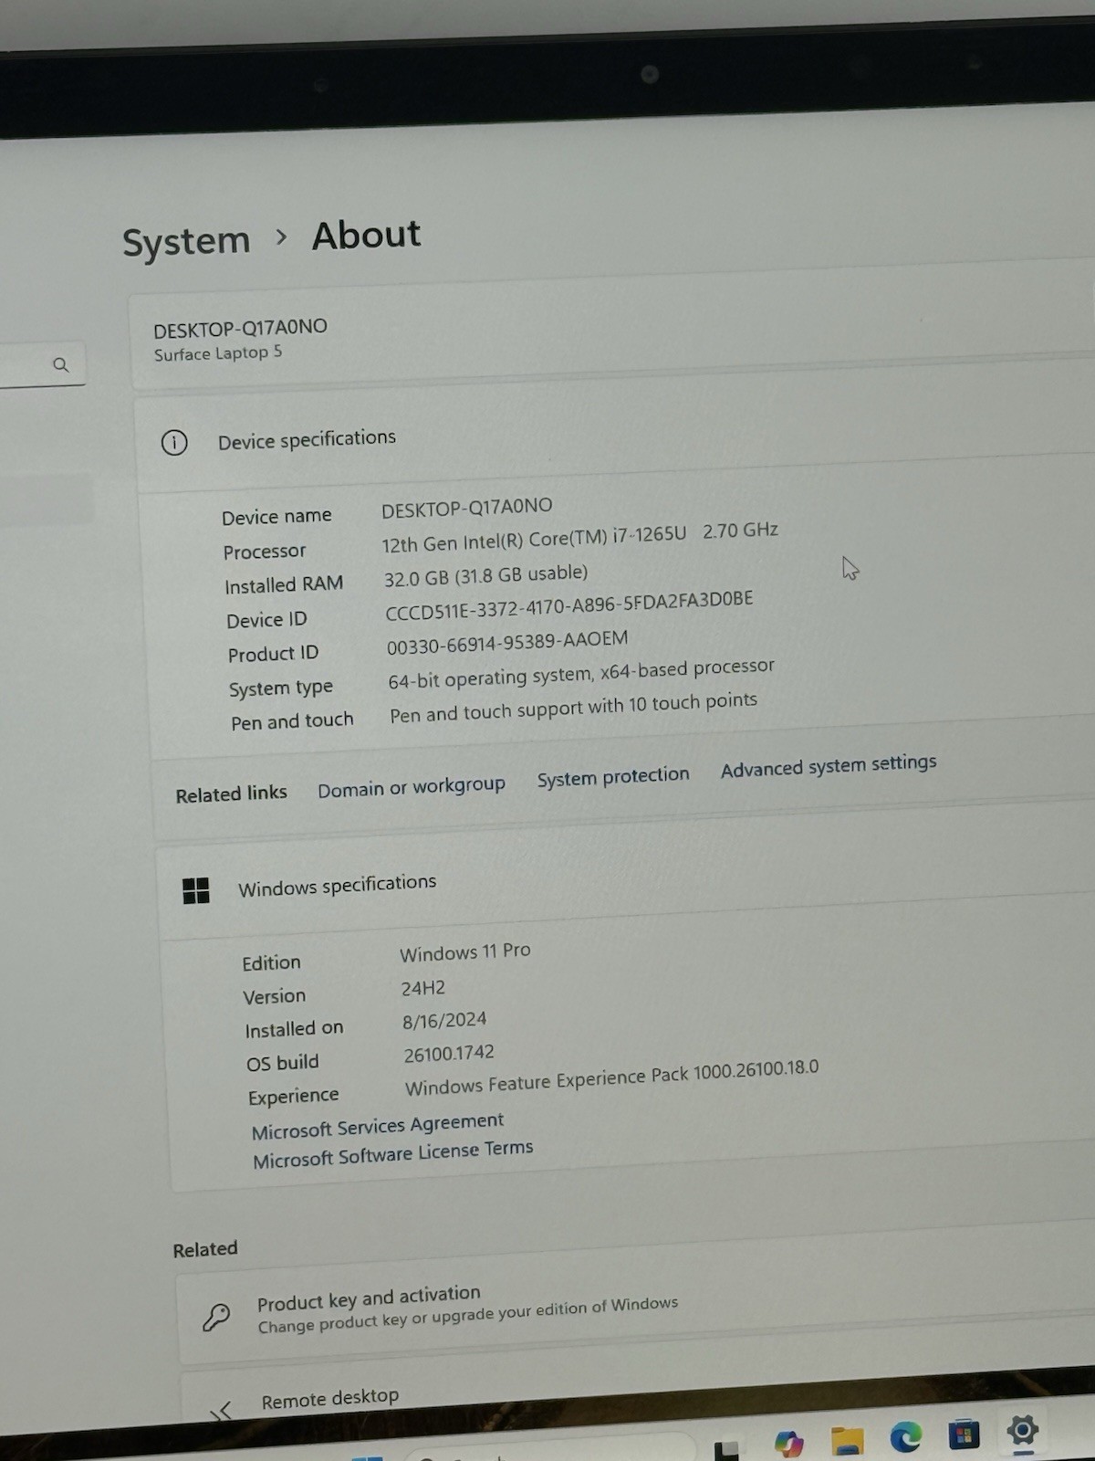1095x1461 pixels.
Task: Open Microsoft Services Agreement link
Action: [378, 1126]
